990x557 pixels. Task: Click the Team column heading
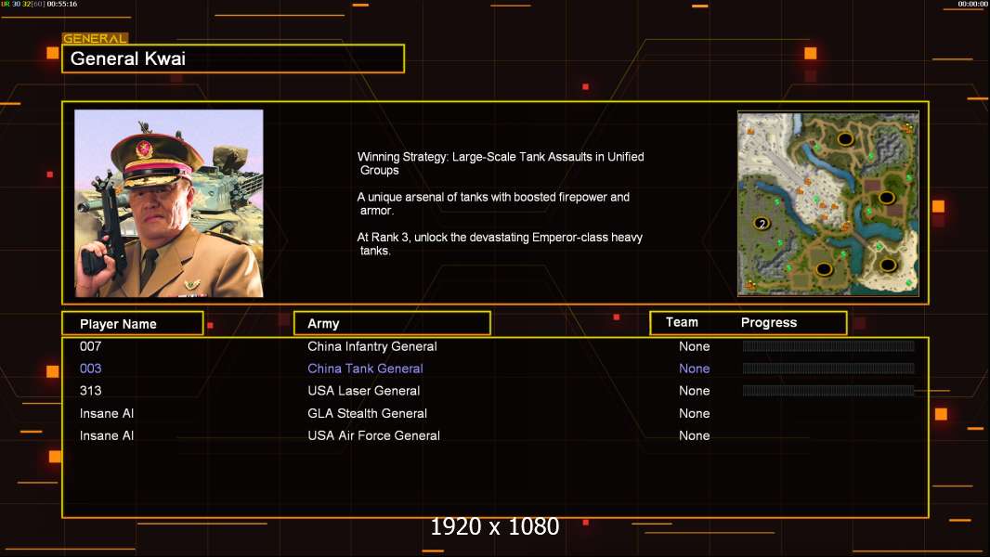(x=682, y=322)
